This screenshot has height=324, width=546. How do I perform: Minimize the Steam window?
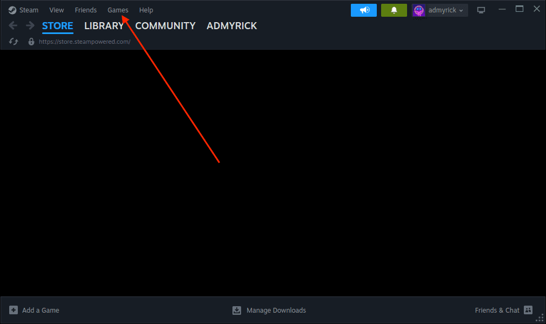click(x=502, y=9)
